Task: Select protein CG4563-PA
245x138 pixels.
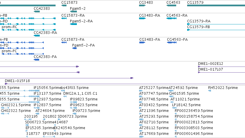Action: click(172, 42)
